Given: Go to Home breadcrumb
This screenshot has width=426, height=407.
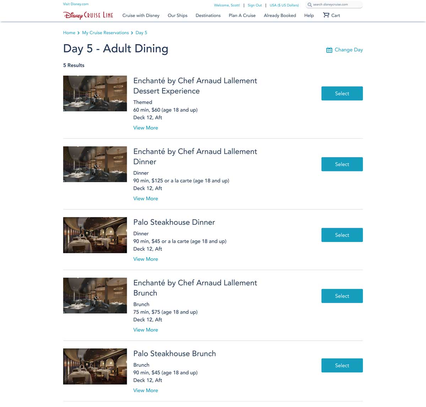Looking at the screenshot, I should 69,33.
